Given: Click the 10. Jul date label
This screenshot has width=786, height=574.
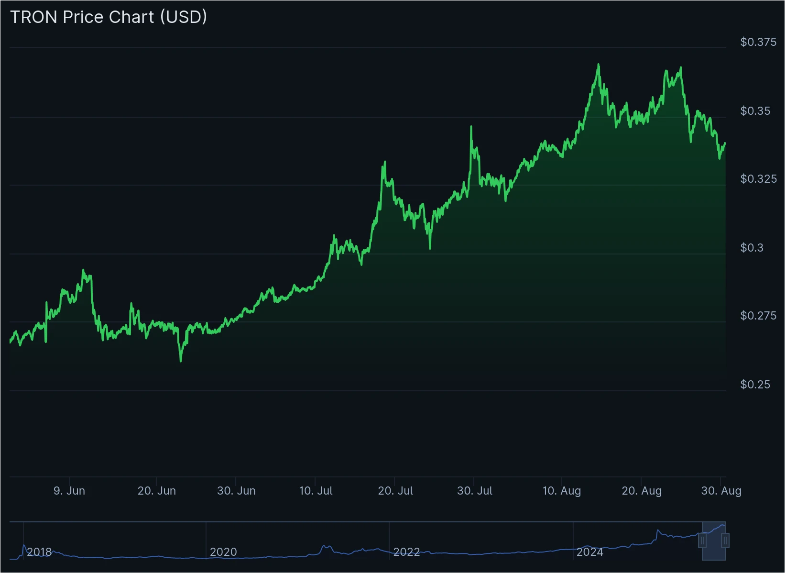Looking at the screenshot, I should coord(316,491).
